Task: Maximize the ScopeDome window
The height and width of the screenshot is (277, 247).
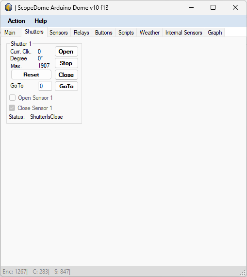Action: pyautogui.click(x=213, y=8)
